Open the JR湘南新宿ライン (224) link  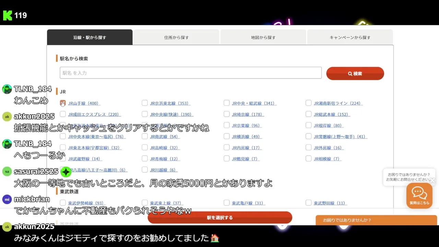click(338, 103)
